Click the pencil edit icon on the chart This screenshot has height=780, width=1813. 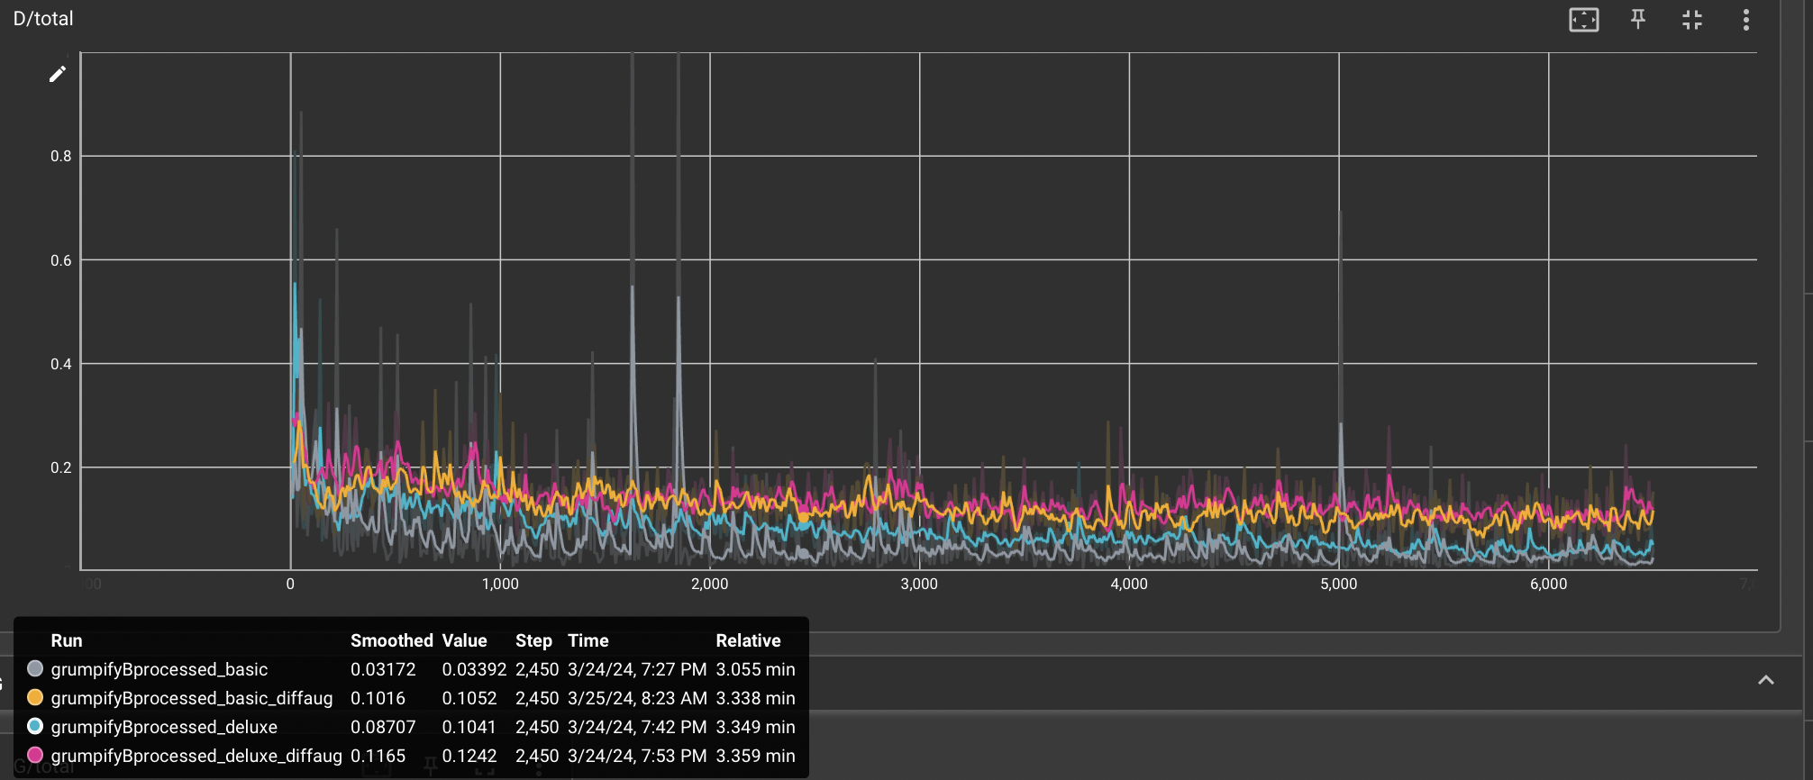[x=58, y=74]
